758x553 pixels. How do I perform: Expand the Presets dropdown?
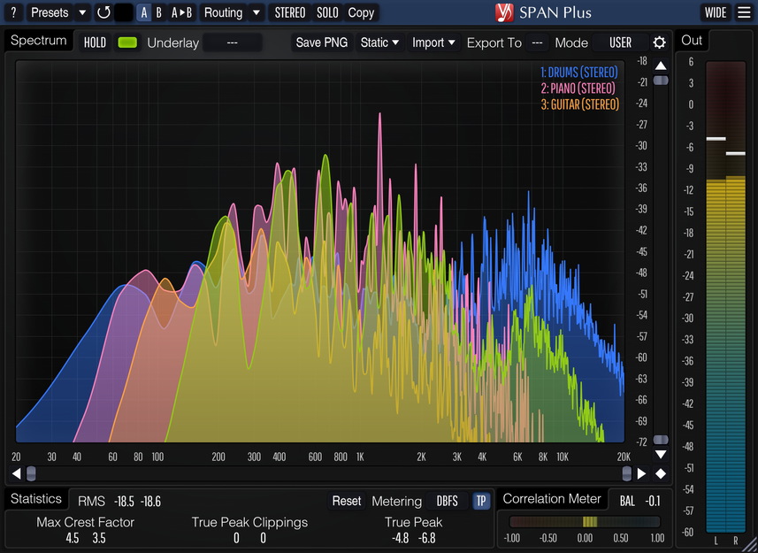(x=58, y=12)
